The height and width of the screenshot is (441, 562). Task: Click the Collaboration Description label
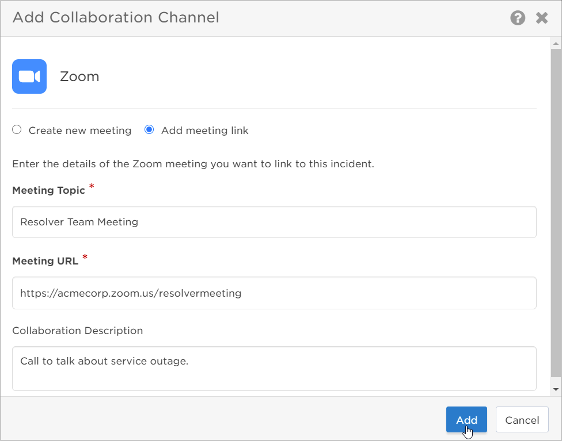(77, 331)
